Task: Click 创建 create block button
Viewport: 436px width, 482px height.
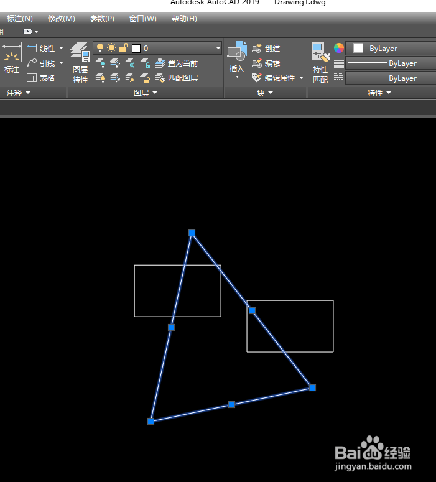Action: click(x=266, y=49)
